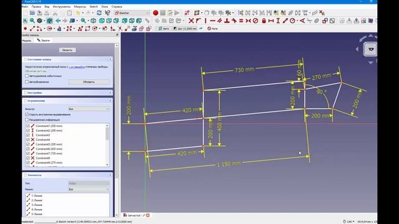
Task: Select the Create circle tool
Action: [49, 29]
